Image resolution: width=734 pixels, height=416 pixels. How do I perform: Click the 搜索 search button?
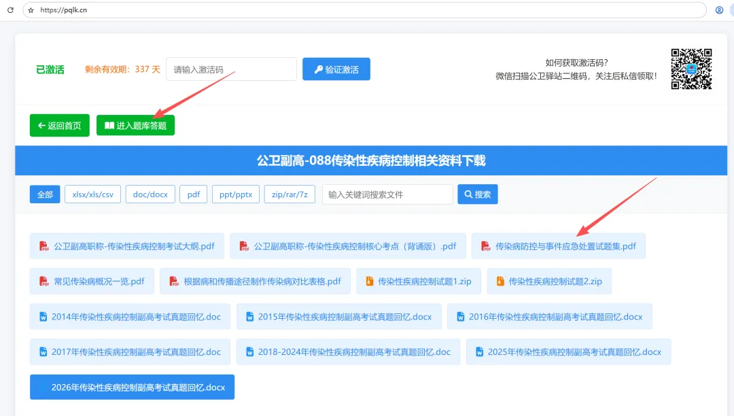point(478,194)
